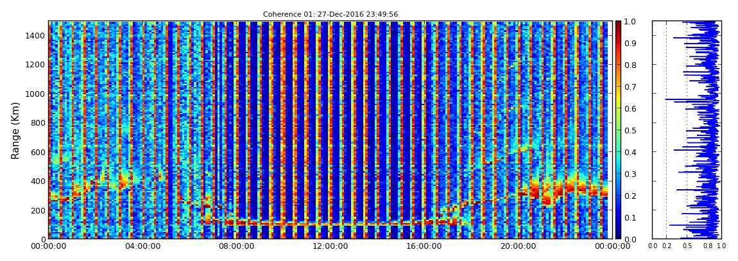Click the 0.4 label on the colorbar
Viewport: 738px width, 261px height.
tap(631, 153)
